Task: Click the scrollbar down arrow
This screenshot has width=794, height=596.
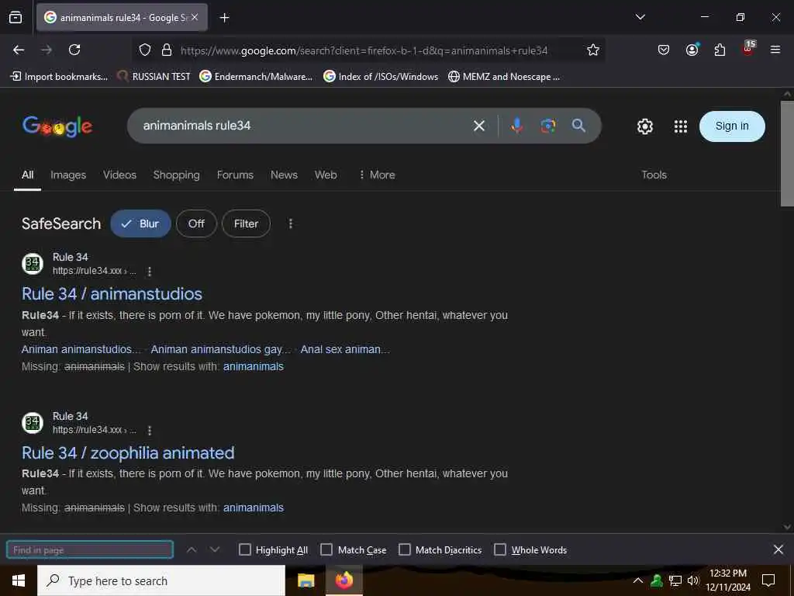Action: click(x=787, y=527)
